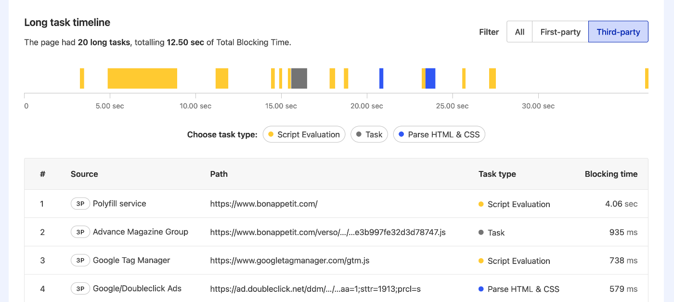674x302 pixels.
Task: Select the All filter tab
Action: pyautogui.click(x=519, y=31)
